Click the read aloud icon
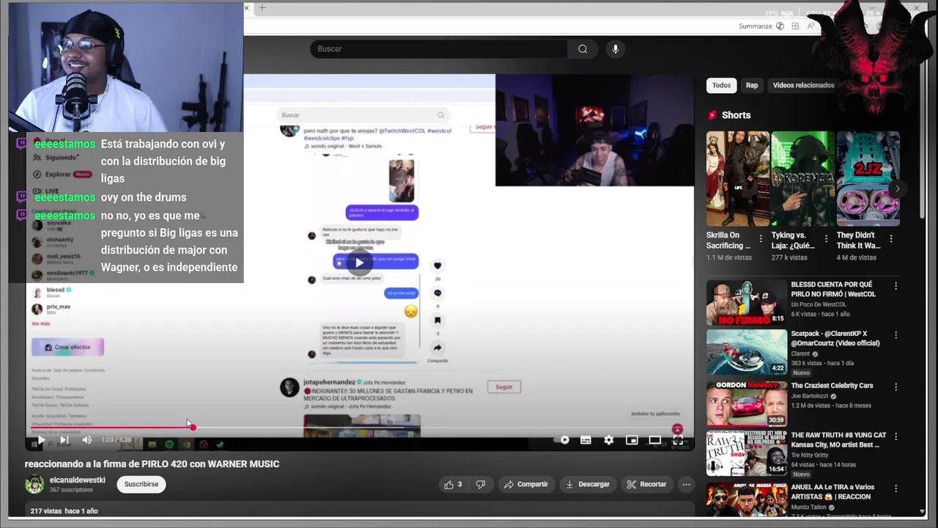This screenshot has width=938, height=528. 810,26
